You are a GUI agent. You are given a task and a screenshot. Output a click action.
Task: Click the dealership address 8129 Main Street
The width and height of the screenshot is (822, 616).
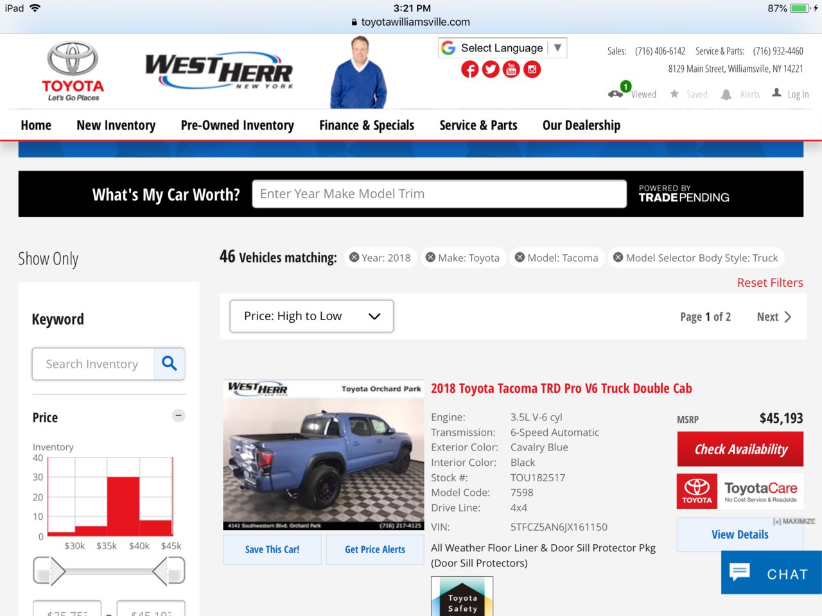(x=736, y=69)
